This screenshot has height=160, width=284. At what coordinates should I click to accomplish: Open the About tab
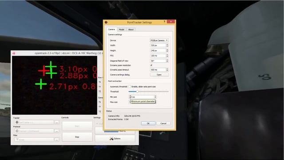point(131,30)
